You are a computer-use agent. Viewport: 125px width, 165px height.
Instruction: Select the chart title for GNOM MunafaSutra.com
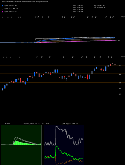(25, 1)
